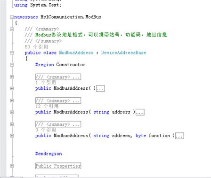
Task: Expand summary above the parameterless constructor
Action: click(x=12, y=77)
